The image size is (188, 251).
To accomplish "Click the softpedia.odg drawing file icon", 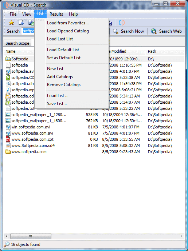I will pyautogui.click(x=8, y=96).
